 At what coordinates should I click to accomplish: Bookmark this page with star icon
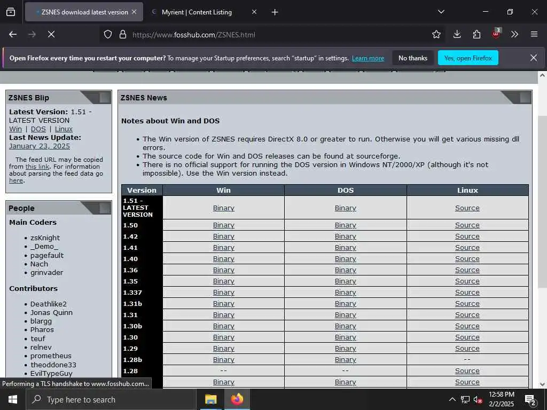[436, 34]
